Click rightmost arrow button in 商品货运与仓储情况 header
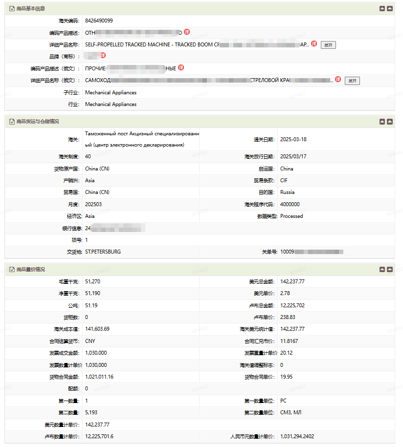 [390, 121]
